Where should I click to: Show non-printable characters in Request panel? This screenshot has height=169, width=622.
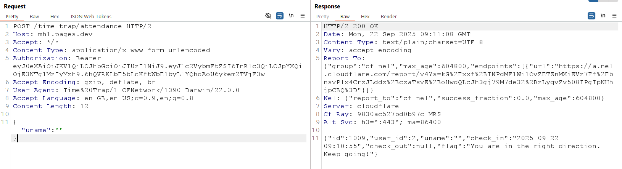[291, 16]
